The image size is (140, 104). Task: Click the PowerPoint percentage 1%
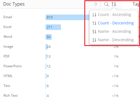pos(116,66)
